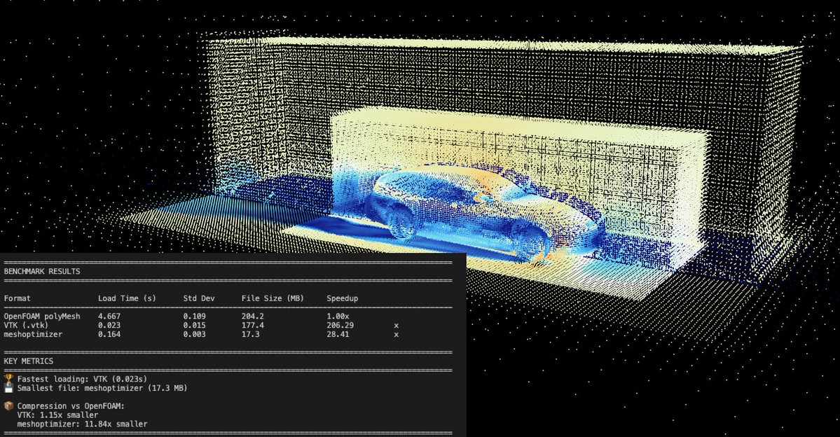Click the Load Time (s) column header

[x=127, y=298]
